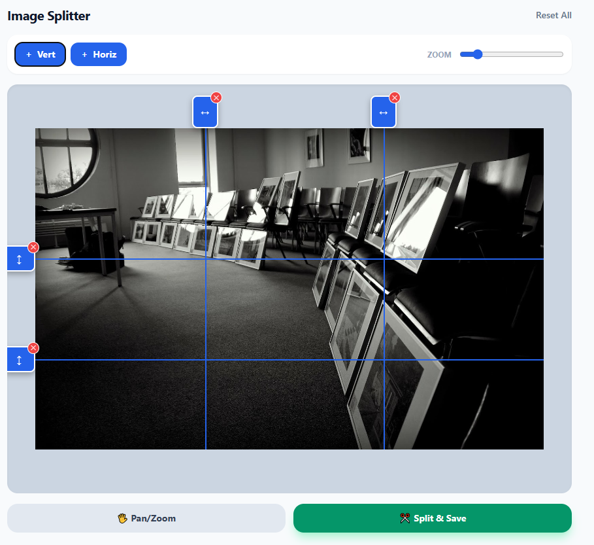Click the Image Splitter title

[49, 16]
